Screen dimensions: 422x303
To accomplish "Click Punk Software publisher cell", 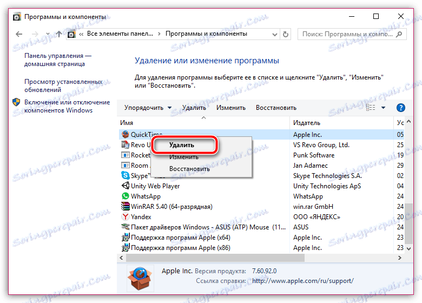I will click(x=314, y=155).
